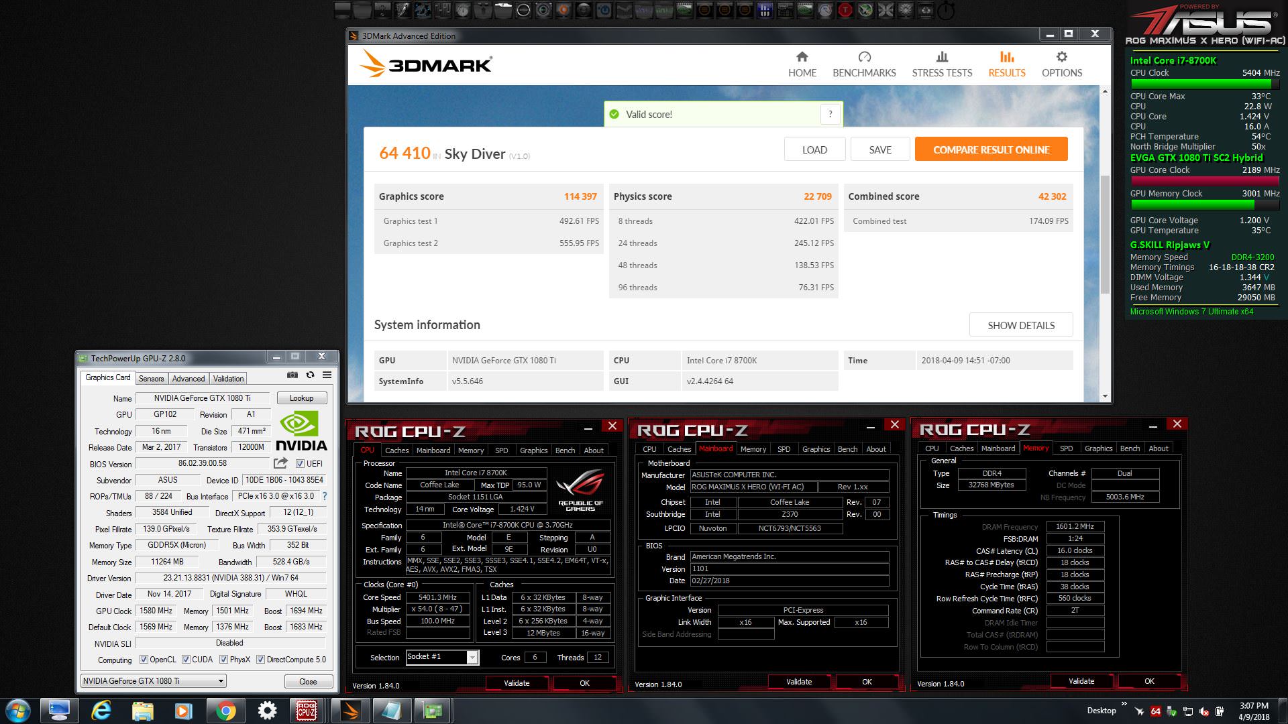Go to Benchmarks in 3DMark
1288x724 pixels.
[864, 65]
